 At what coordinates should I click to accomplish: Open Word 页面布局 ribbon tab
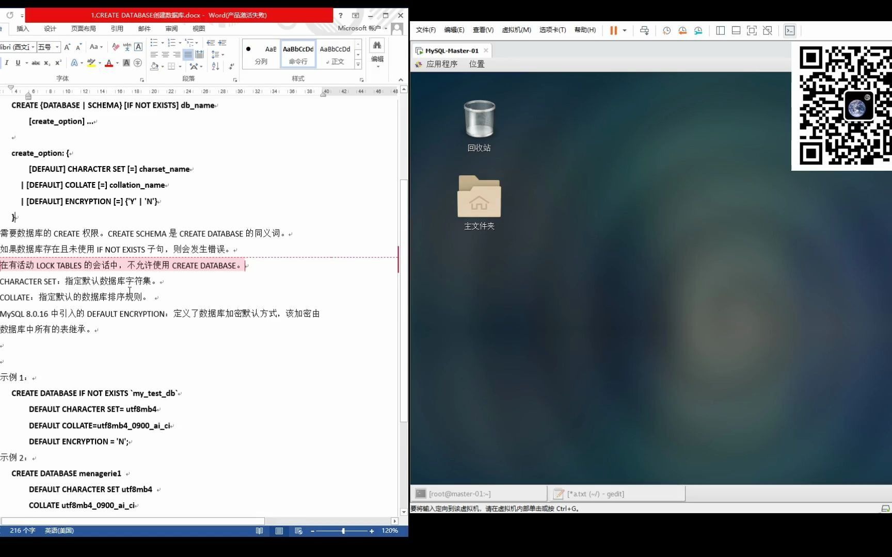84,28
